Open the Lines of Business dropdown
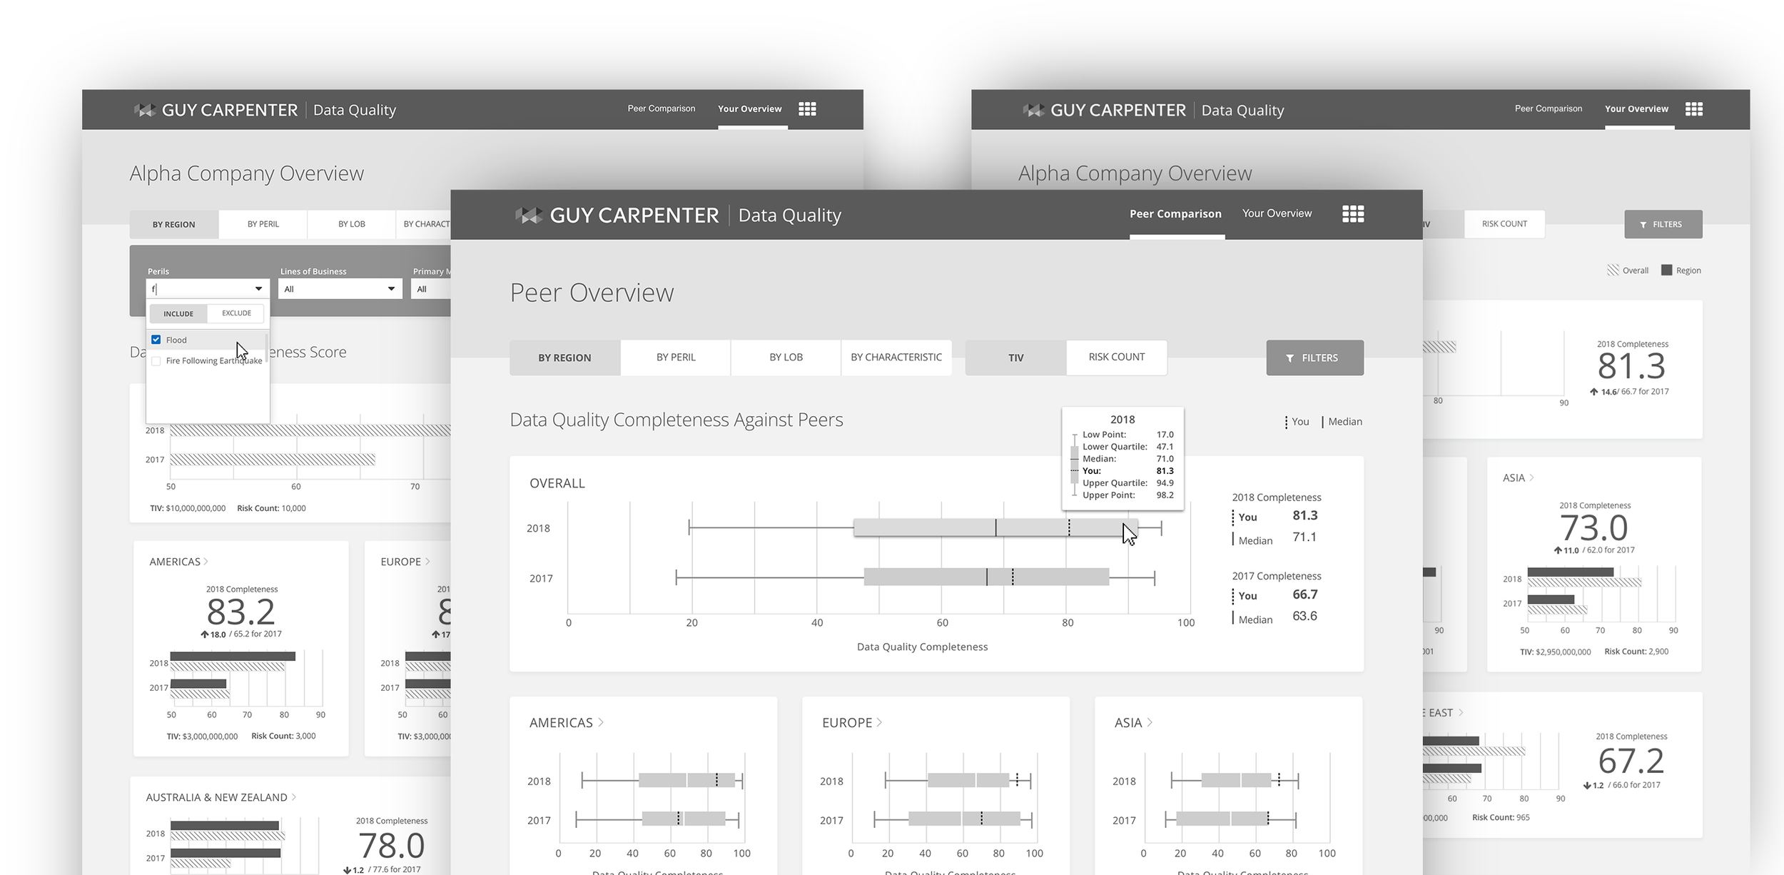1784x875 pixels. point(339,289)
